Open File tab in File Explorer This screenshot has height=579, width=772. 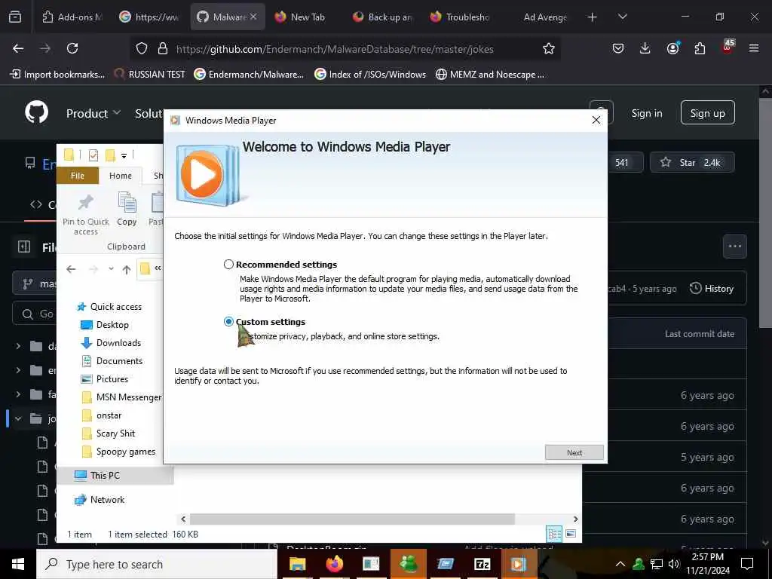[78, 175]
